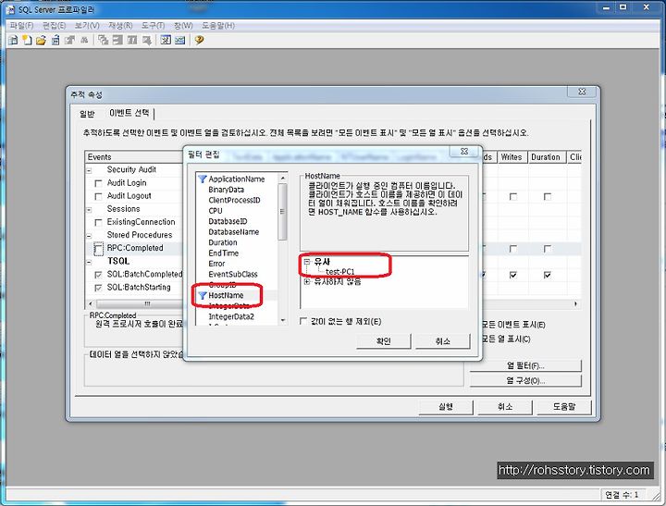Click the Writes column header
The height and width of the screenshot is (506, 666).
click(511, 157)
